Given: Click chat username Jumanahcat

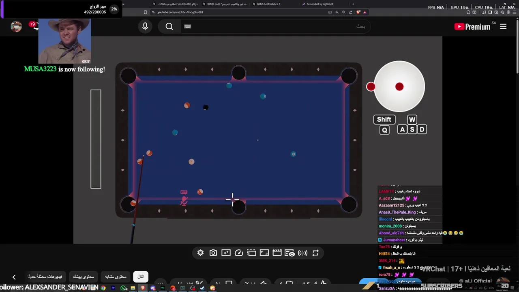Looking at the screenshot, I should coord(394,240).
